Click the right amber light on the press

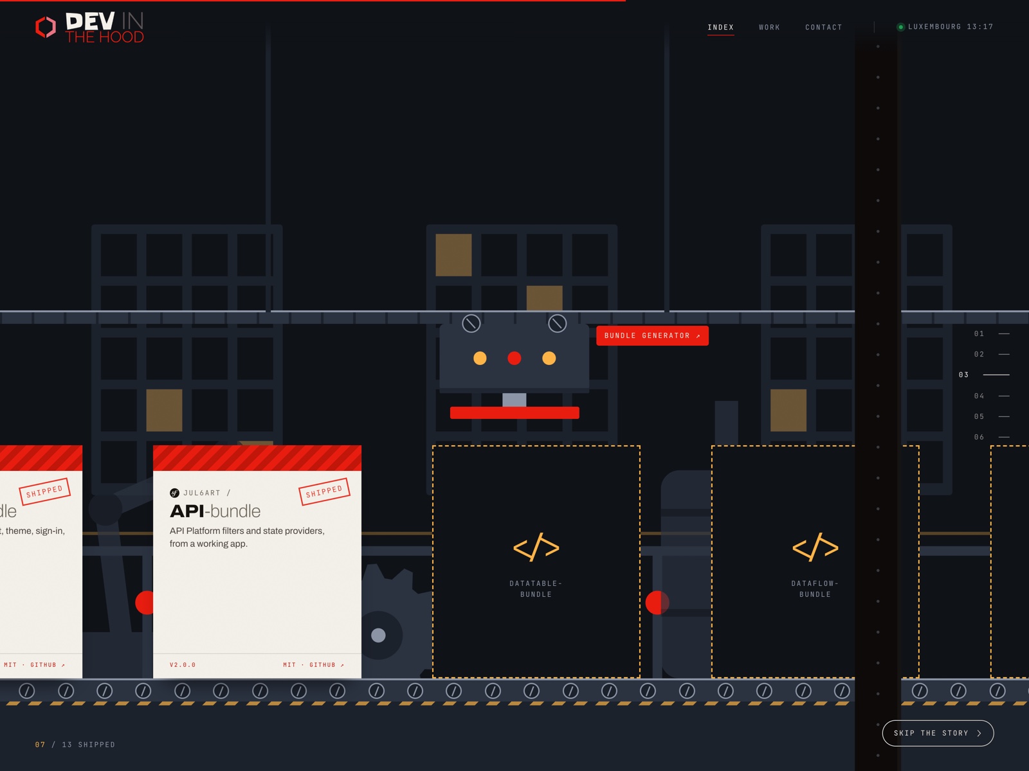pos(549,359)
